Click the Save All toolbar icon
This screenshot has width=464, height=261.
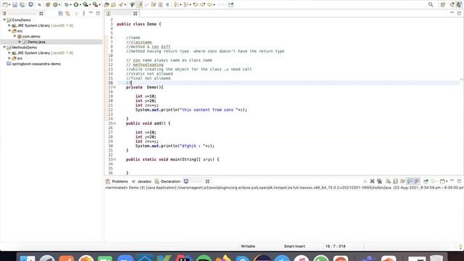(x=22, y=4)
